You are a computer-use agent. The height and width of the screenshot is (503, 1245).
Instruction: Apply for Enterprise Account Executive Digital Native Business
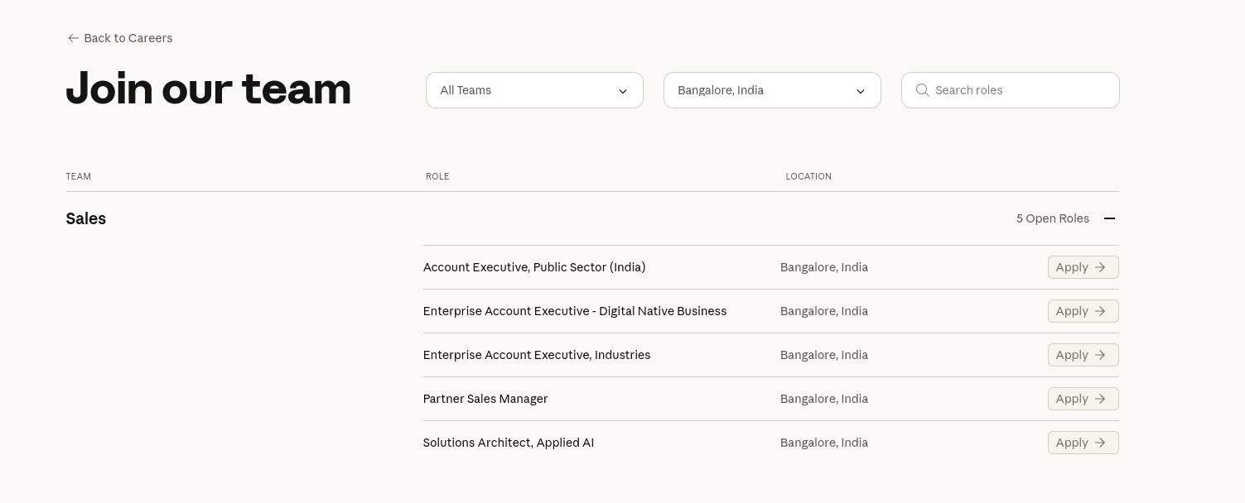click(1083, 311)
